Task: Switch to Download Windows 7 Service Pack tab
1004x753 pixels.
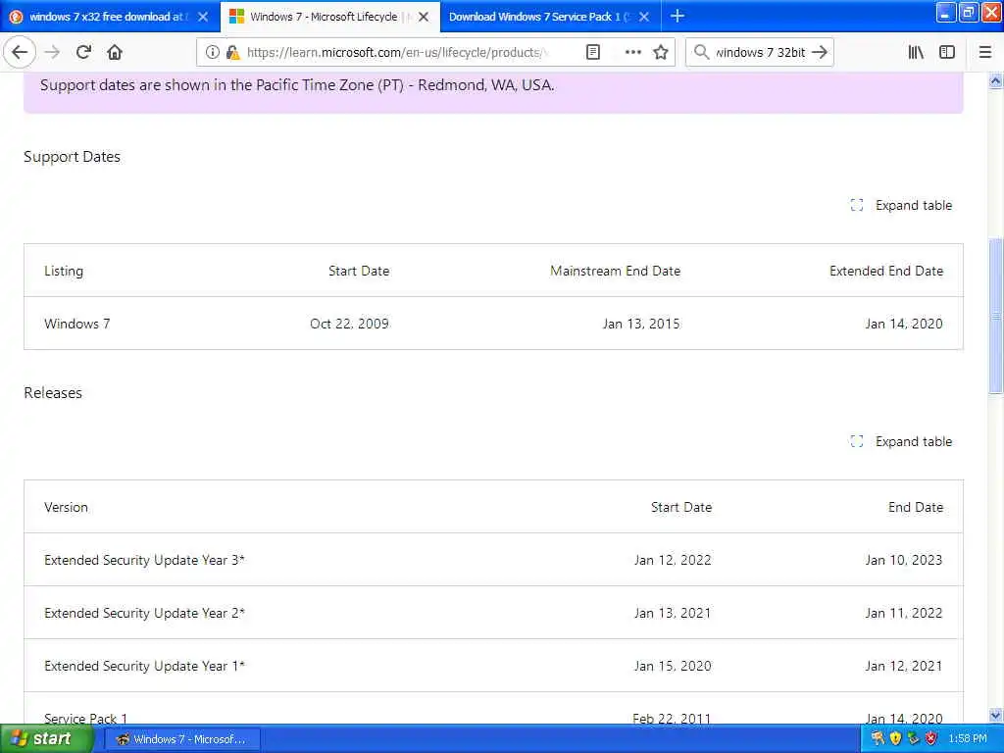Action: [549, 17]
